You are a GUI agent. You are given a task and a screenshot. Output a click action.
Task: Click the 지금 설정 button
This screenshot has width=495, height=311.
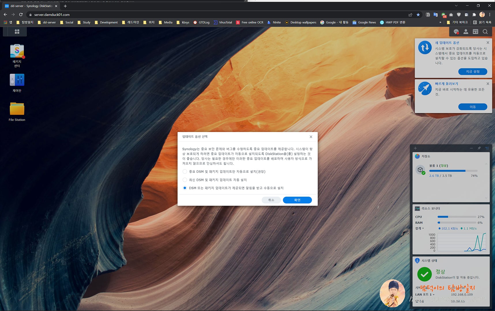click(x=473, y=71)
